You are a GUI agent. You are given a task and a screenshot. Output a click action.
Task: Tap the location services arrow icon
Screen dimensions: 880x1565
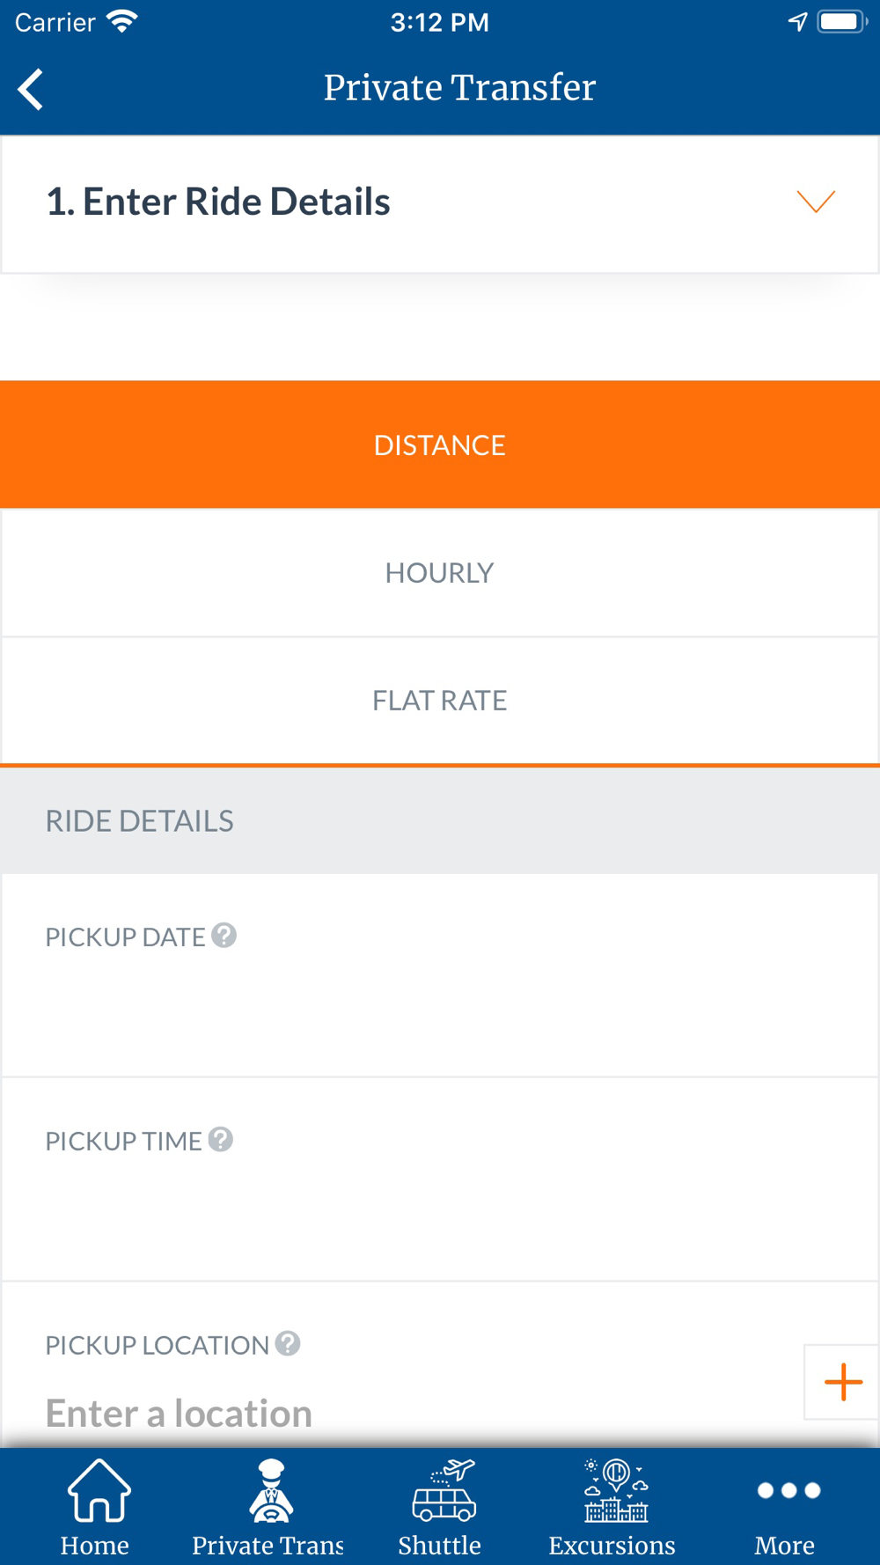point(797,22)
